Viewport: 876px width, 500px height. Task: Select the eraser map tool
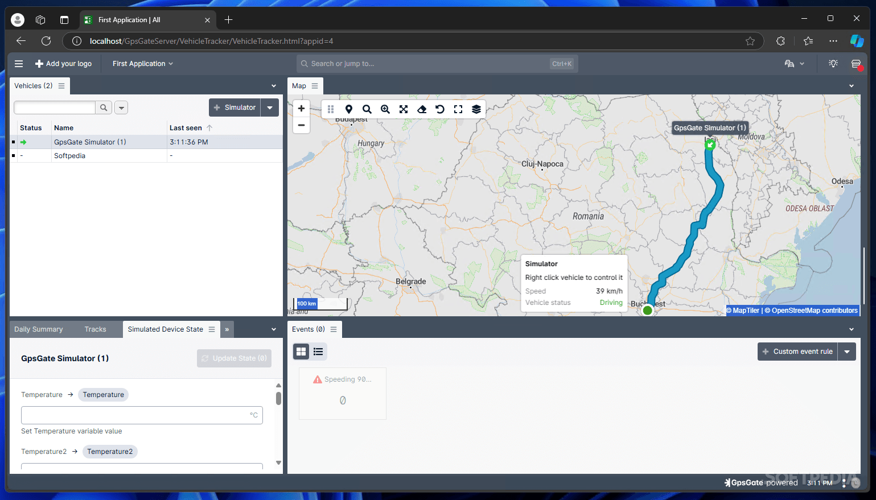point(422,109)
